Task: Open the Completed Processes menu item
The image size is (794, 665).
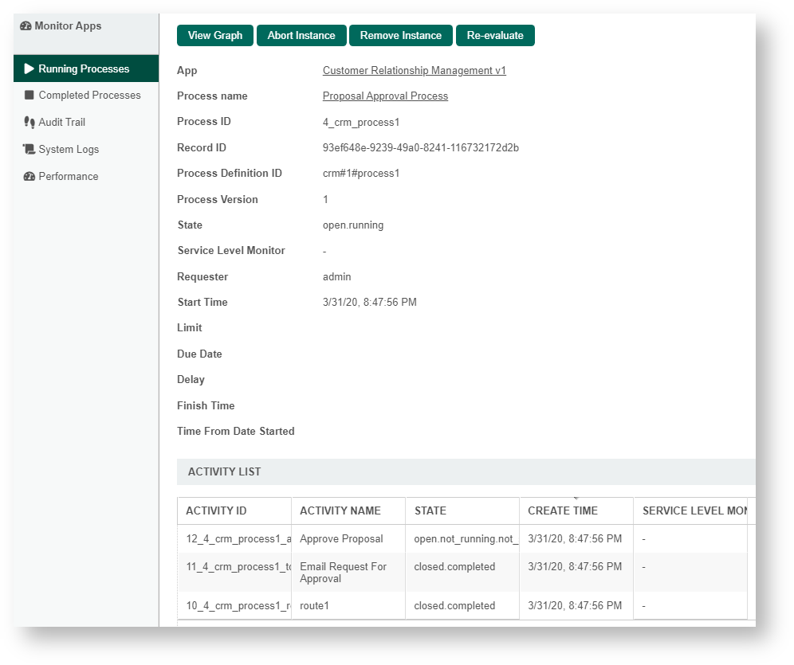Action: [89, 96]
